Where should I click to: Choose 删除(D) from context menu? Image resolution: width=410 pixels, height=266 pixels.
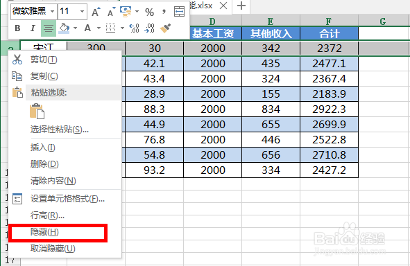[65, 164]
